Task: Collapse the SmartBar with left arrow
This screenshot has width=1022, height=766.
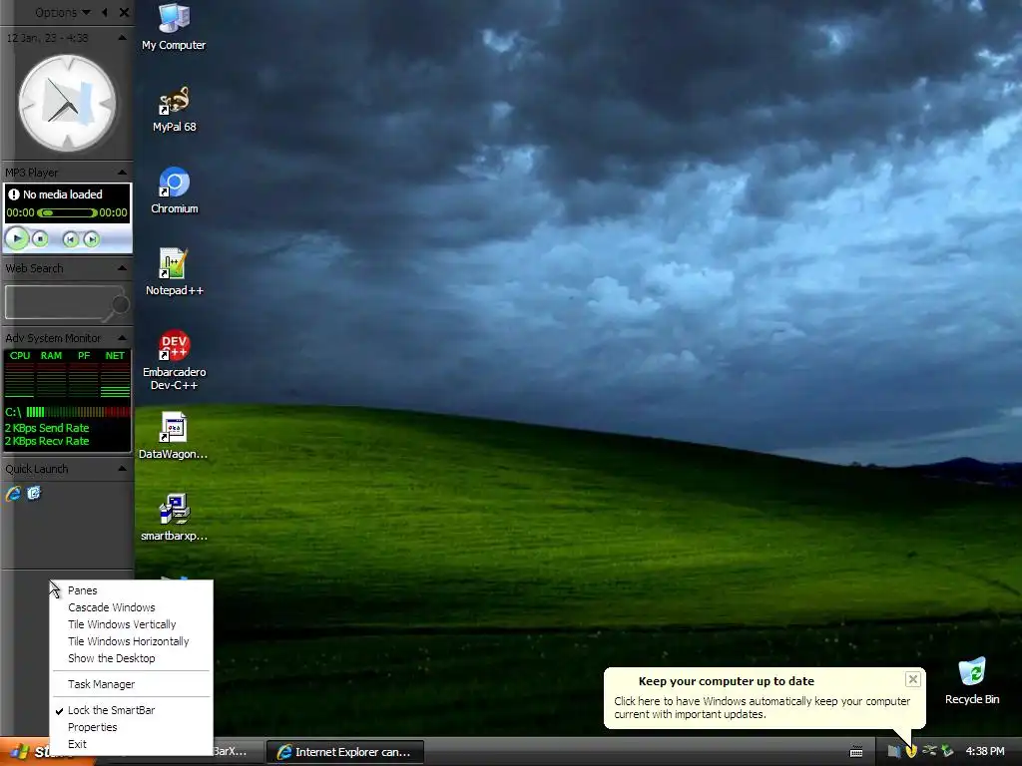Action: (104, 12)
